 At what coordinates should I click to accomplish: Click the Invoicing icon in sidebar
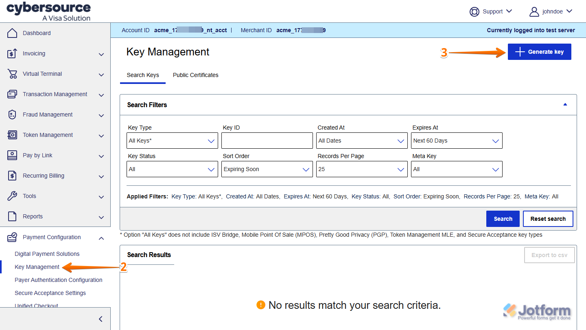[x=12, y=53]
